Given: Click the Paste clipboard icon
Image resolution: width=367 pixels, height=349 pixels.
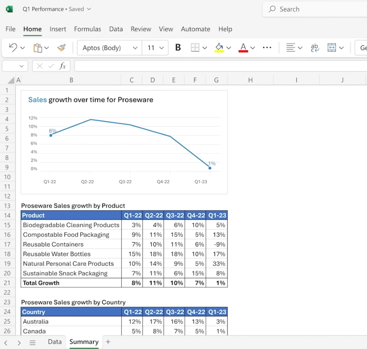Looking at the screenshot, I should coord(37,48).
